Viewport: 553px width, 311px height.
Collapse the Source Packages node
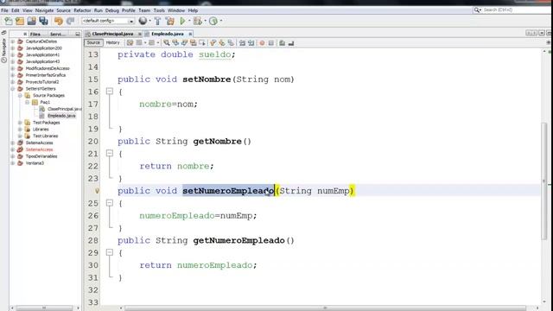point(20,96)
